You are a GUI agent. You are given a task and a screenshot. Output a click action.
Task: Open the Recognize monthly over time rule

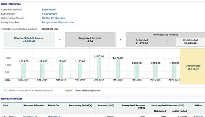coord(58,22)
